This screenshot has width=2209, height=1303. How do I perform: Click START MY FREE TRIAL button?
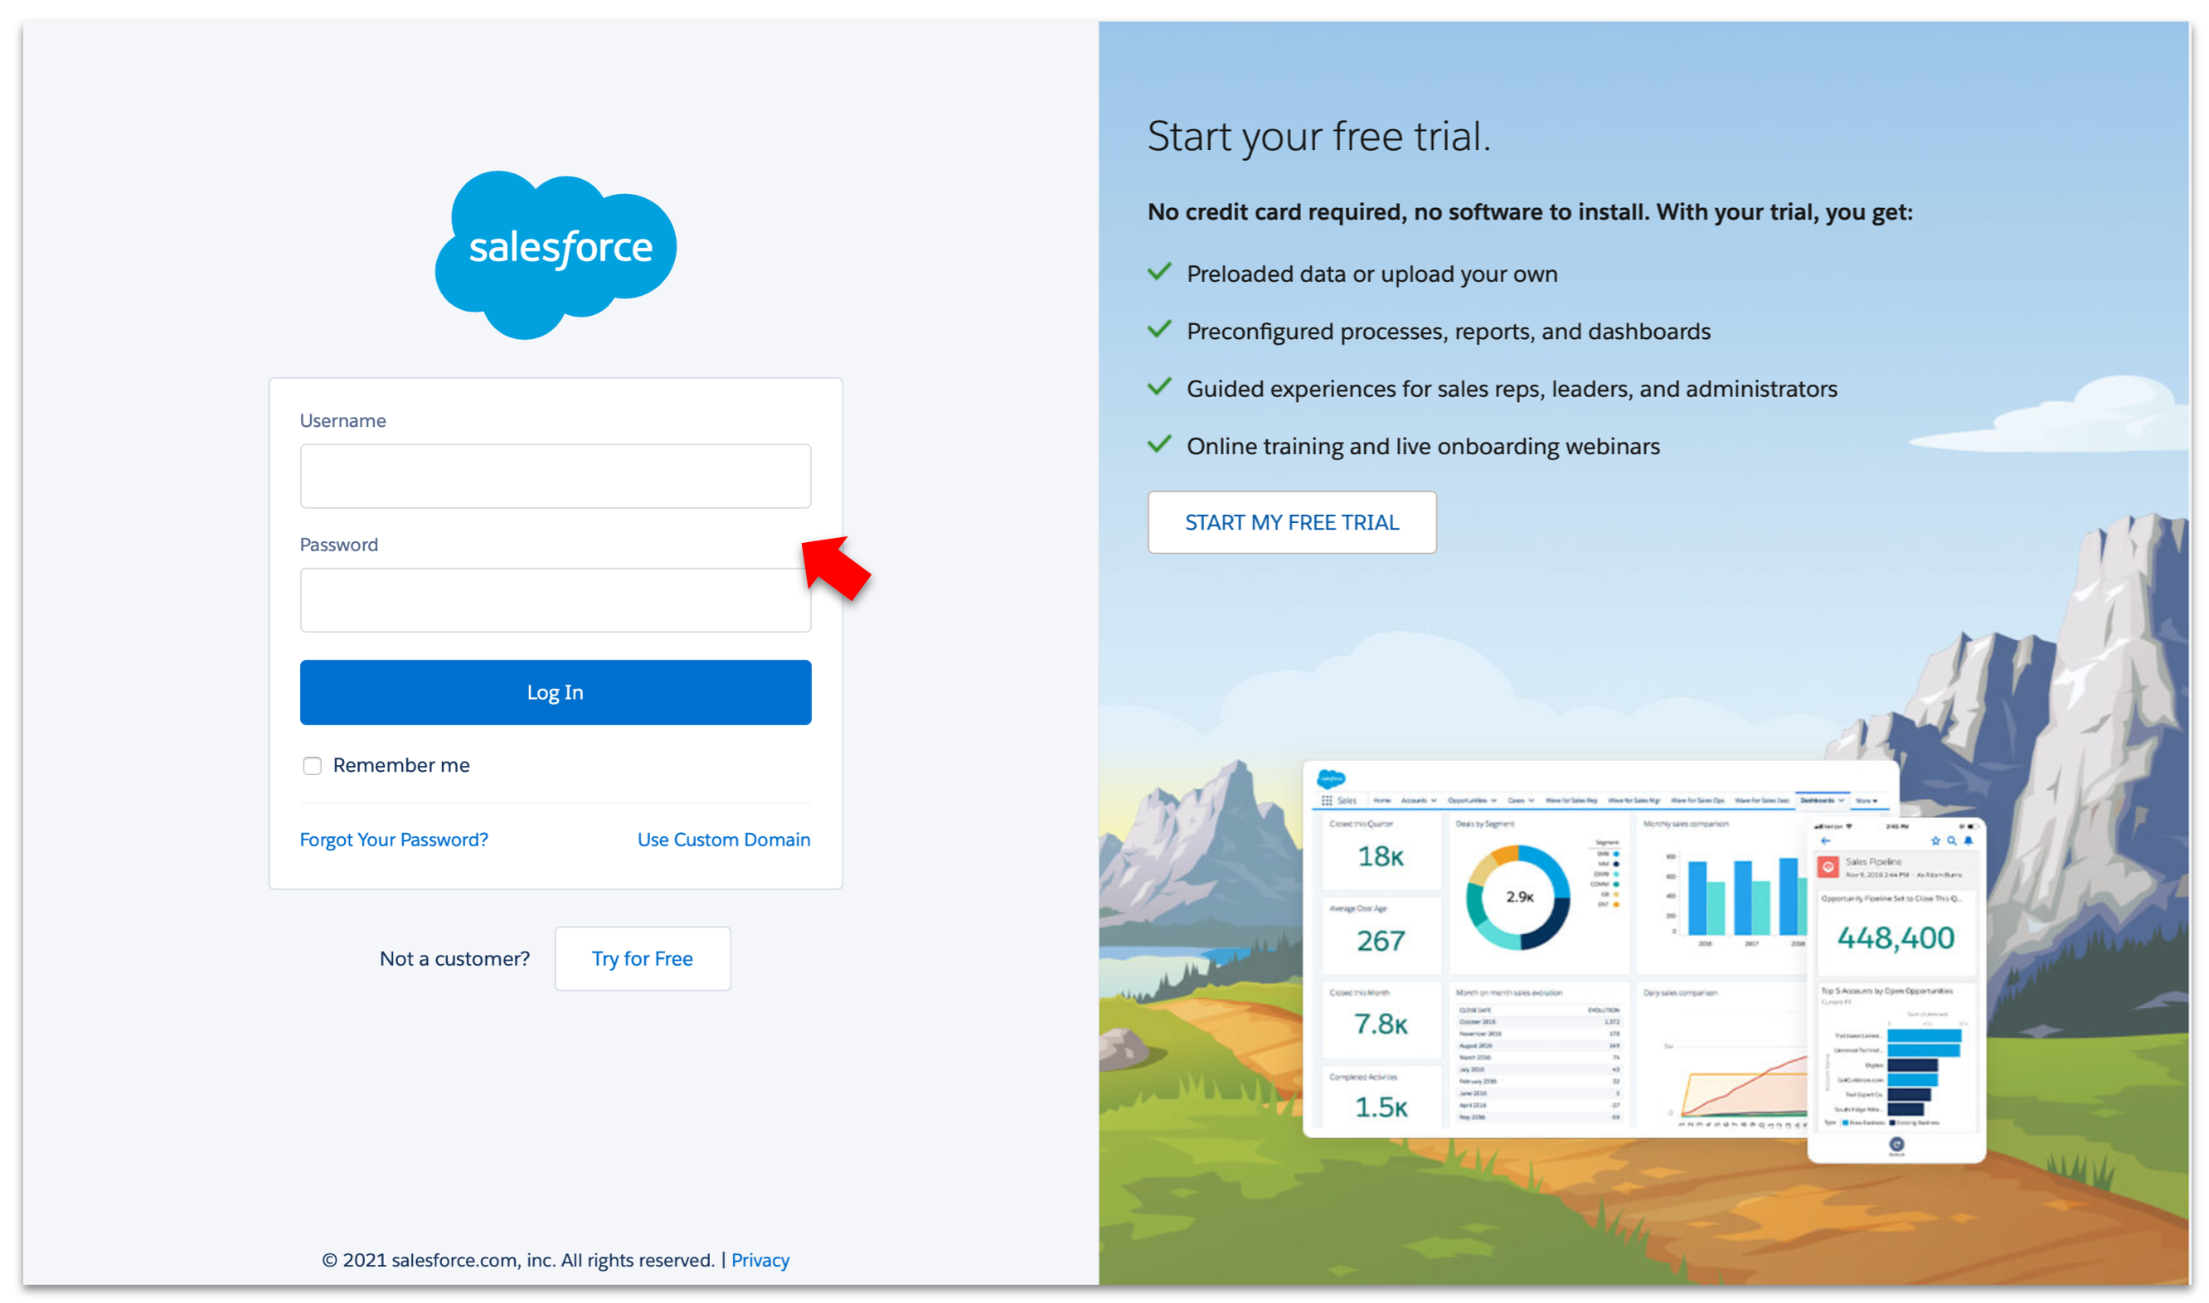click(1292, 522)
